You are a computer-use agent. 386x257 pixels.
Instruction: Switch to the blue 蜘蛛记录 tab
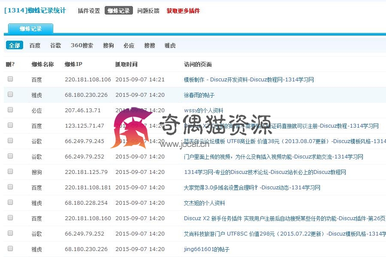pyautogui.click(x=31, y=29)
